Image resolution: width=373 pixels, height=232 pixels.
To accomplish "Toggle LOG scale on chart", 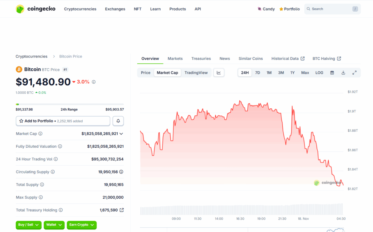I will click(319, 73).
